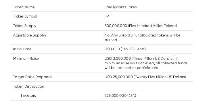The height and width of the screenshot is (108, 209).
Task: Click the returned to participants line
Action: click(132, 68)
